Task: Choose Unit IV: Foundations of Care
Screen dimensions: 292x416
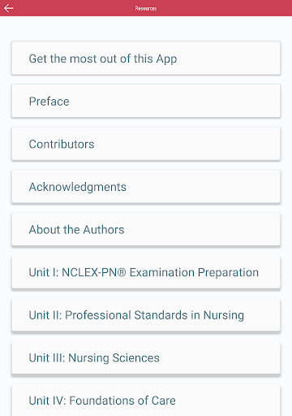Action: click(146, 400)
